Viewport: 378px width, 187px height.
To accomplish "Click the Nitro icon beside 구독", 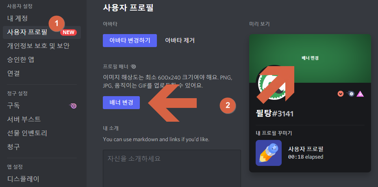I will click(x=73, y=105).
